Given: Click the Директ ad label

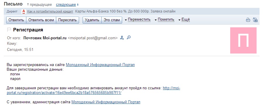Looking at the screenshot, I should [12, 12].
